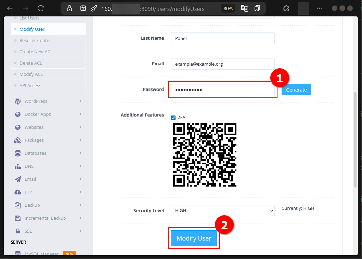Image resolution: width=362 pixels, height=259 pixels.
Task: Open the MySQL Manager sidebar label
Action: coord(41,254)
